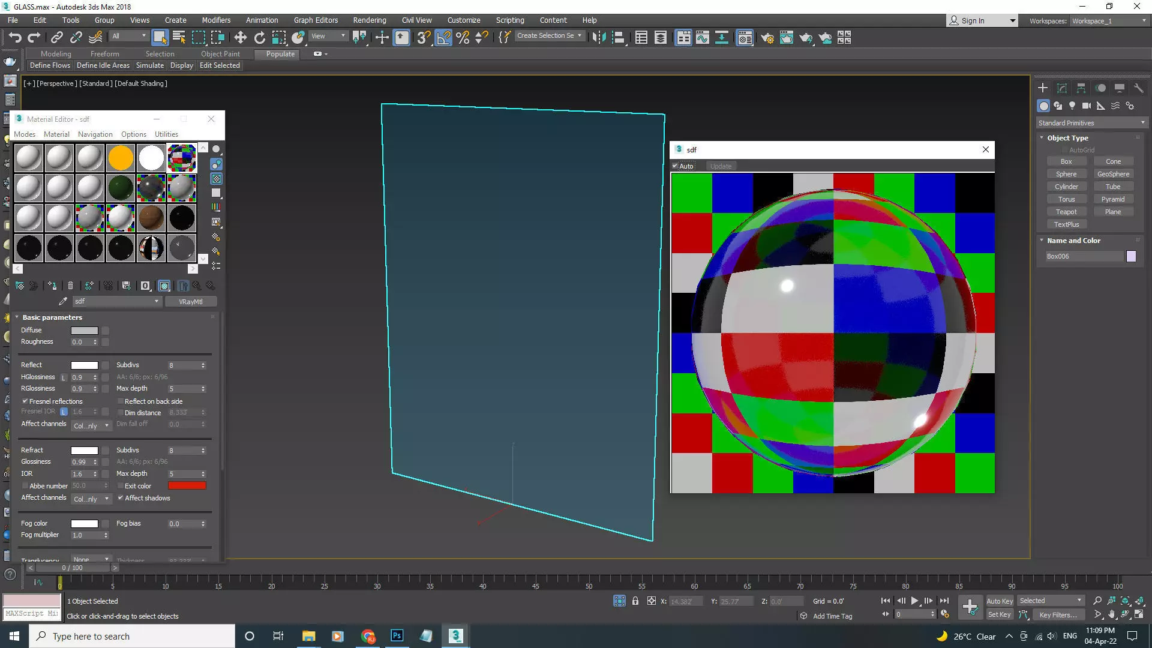Toggle the Percent Snap icon

[463, 38]
